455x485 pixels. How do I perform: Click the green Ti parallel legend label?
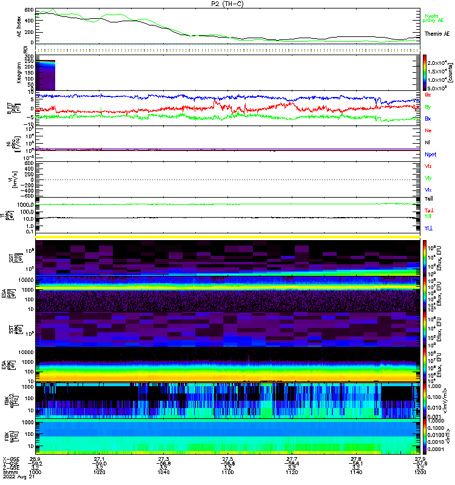pyautogui.click(x=428, y=216)
